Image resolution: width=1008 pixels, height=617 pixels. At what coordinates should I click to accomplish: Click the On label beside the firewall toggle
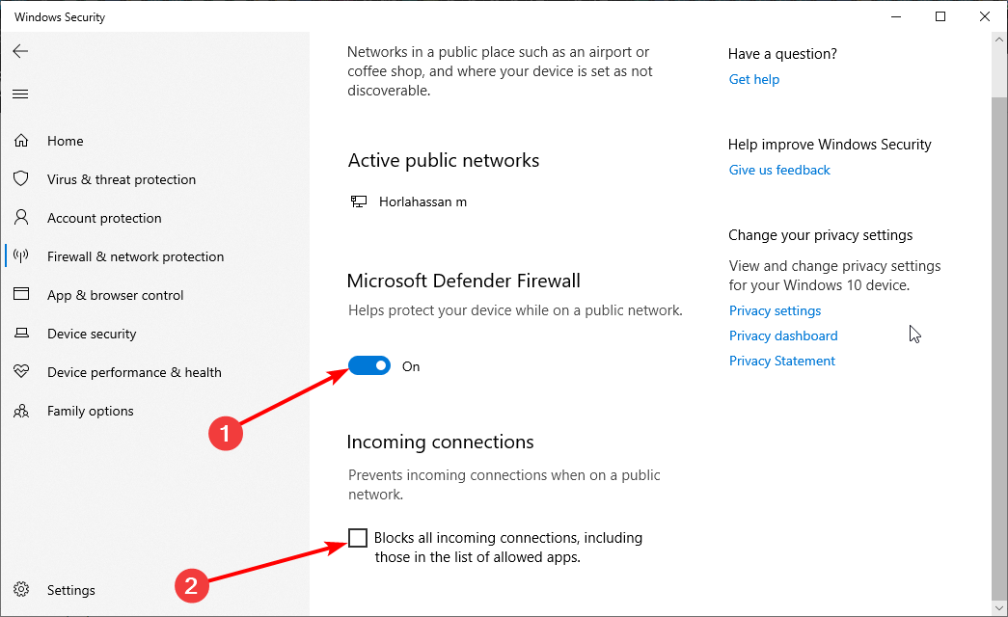pyautogui.click(x=411, y=366)
